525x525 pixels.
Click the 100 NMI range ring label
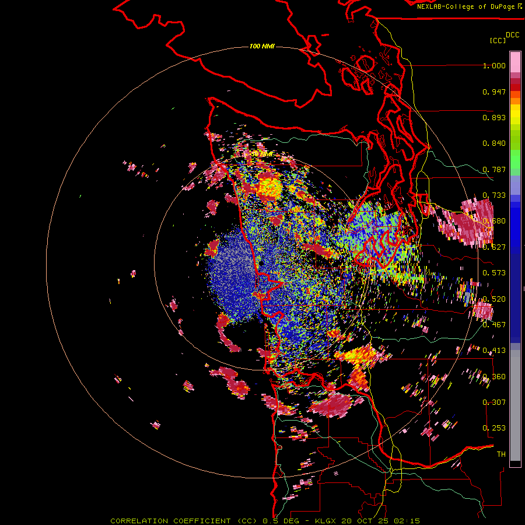pos(262,46)
